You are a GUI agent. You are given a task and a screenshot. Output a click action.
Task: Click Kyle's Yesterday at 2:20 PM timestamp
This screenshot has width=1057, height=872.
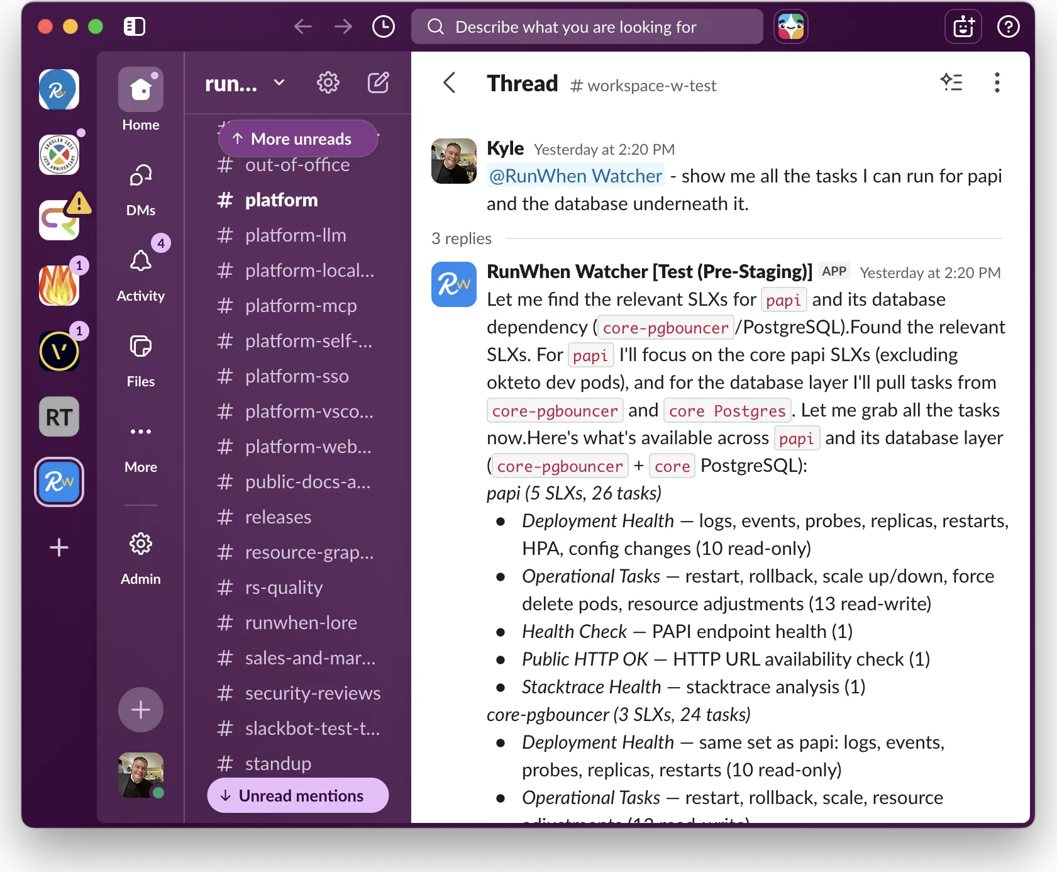click(x=604, y=149)
